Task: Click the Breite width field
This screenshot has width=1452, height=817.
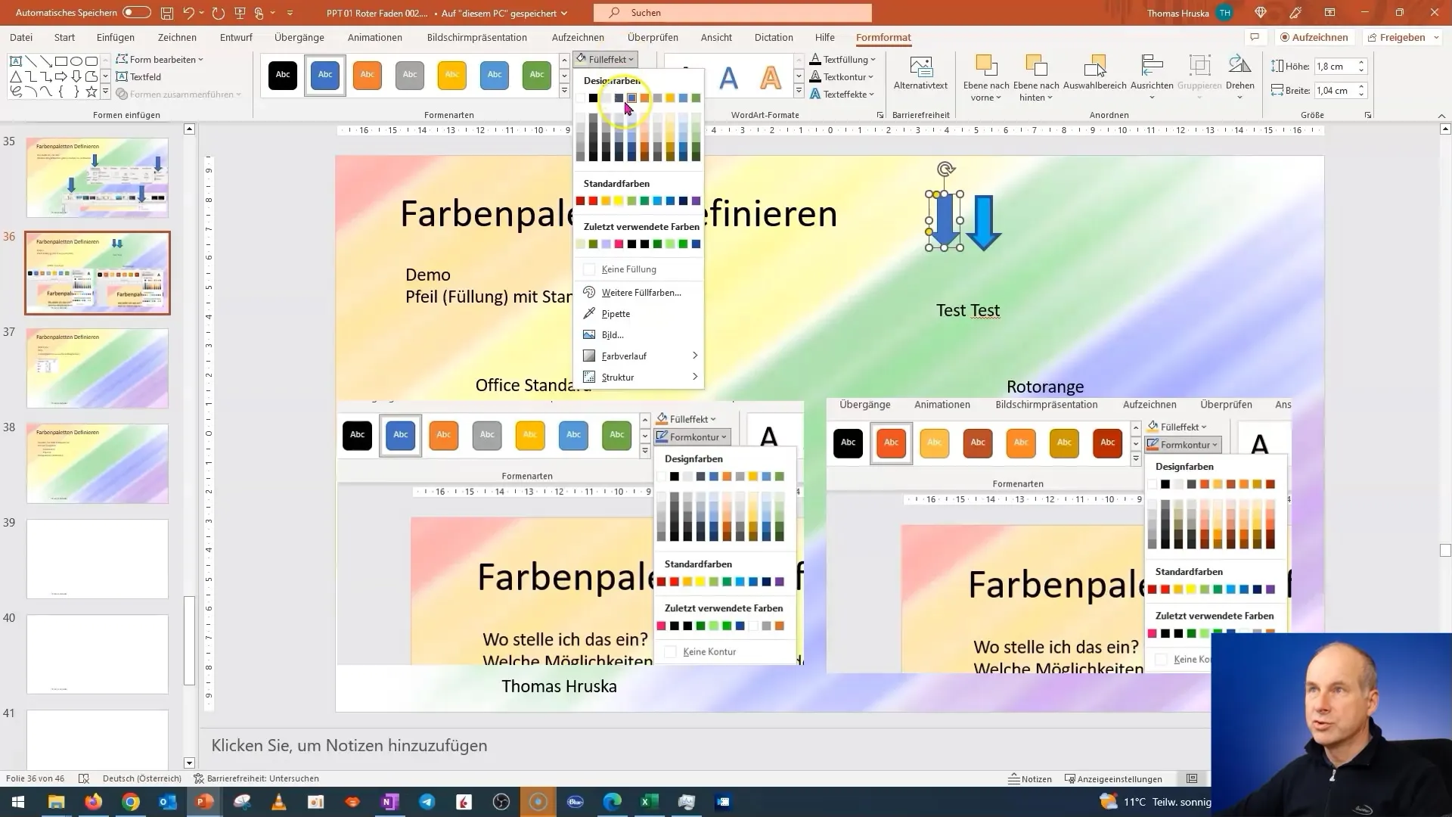Action: pos(1335,91)
